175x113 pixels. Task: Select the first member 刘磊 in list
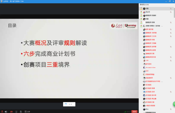click(x=156, y=9)
